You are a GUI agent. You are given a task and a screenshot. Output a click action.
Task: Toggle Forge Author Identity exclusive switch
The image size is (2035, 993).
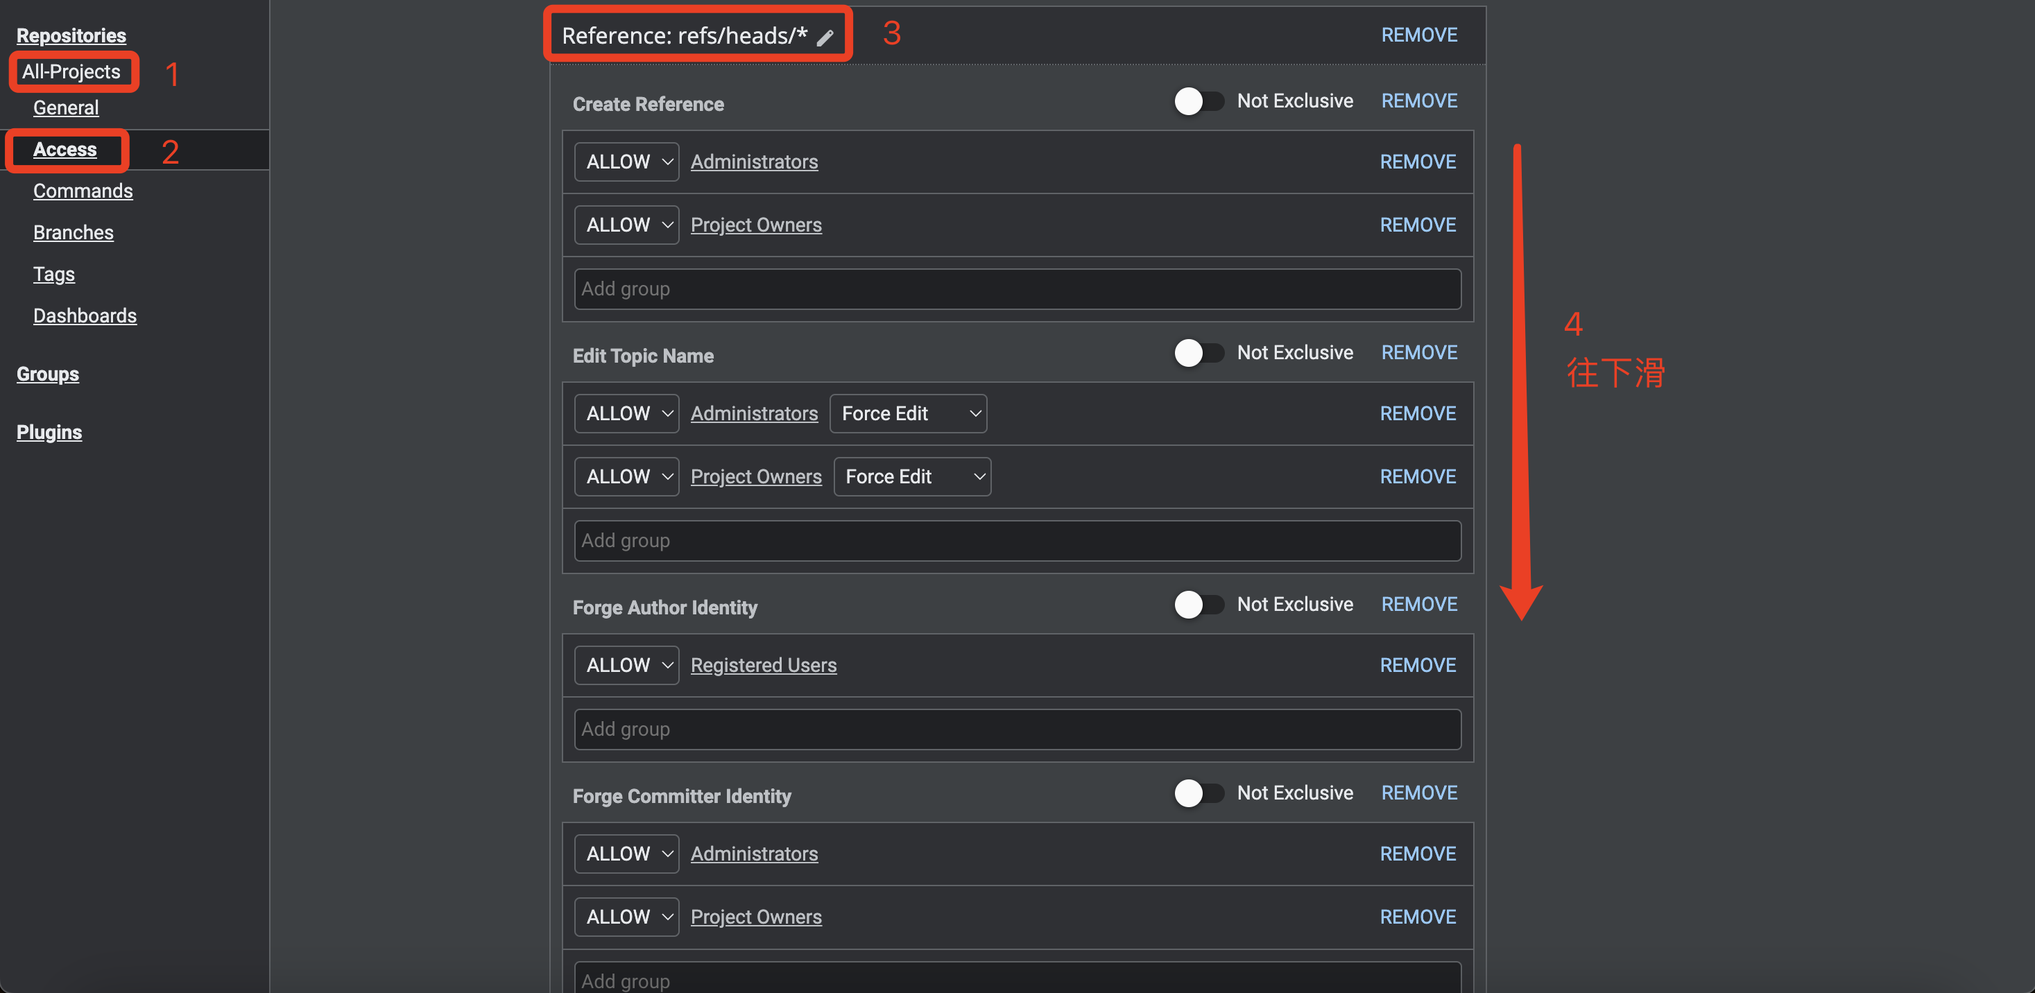point(1198,605)
